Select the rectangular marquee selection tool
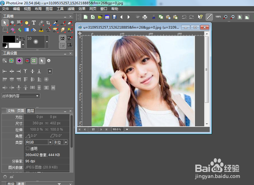The height and width of the screenshot is (185, 254). point(5,30)
